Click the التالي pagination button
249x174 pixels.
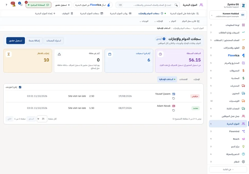[x=9, y=119]
